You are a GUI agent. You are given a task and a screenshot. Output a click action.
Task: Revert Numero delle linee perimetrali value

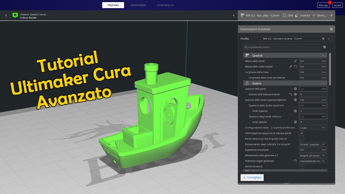pyautogui.click(x=291, y=94)
